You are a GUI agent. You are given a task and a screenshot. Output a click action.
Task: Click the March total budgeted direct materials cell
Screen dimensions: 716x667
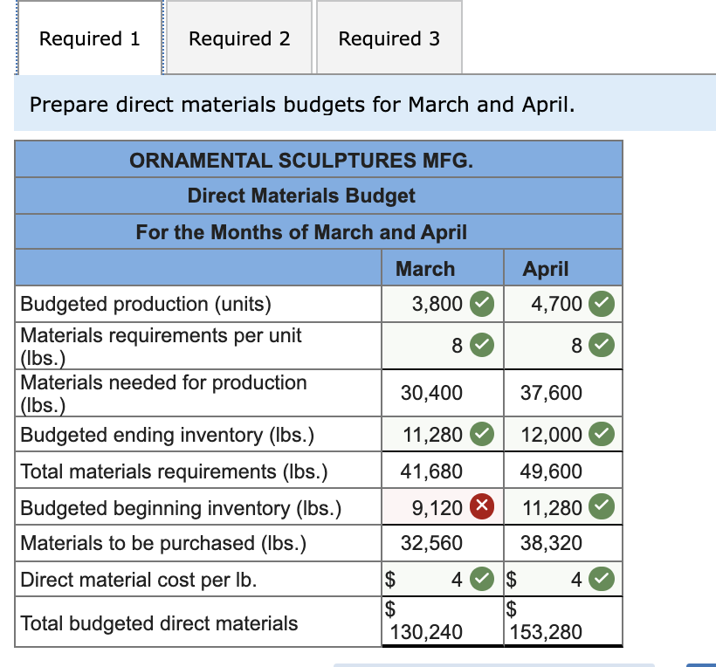click(x=443, y=622)
